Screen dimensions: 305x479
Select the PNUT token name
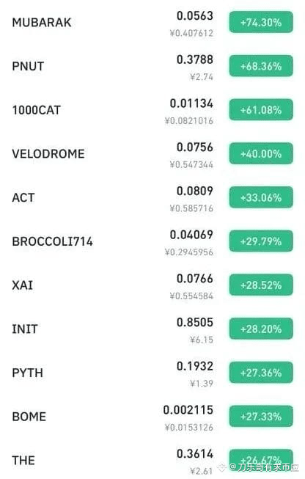pyautogui.click(x=28, y=66)
